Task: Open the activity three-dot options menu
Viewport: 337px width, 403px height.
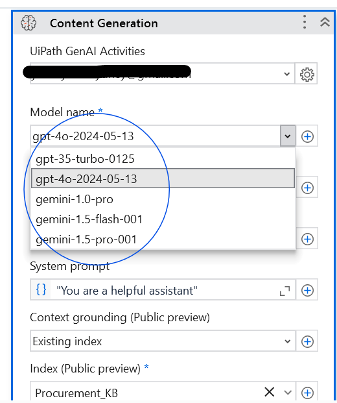Action: coord(305,22)
